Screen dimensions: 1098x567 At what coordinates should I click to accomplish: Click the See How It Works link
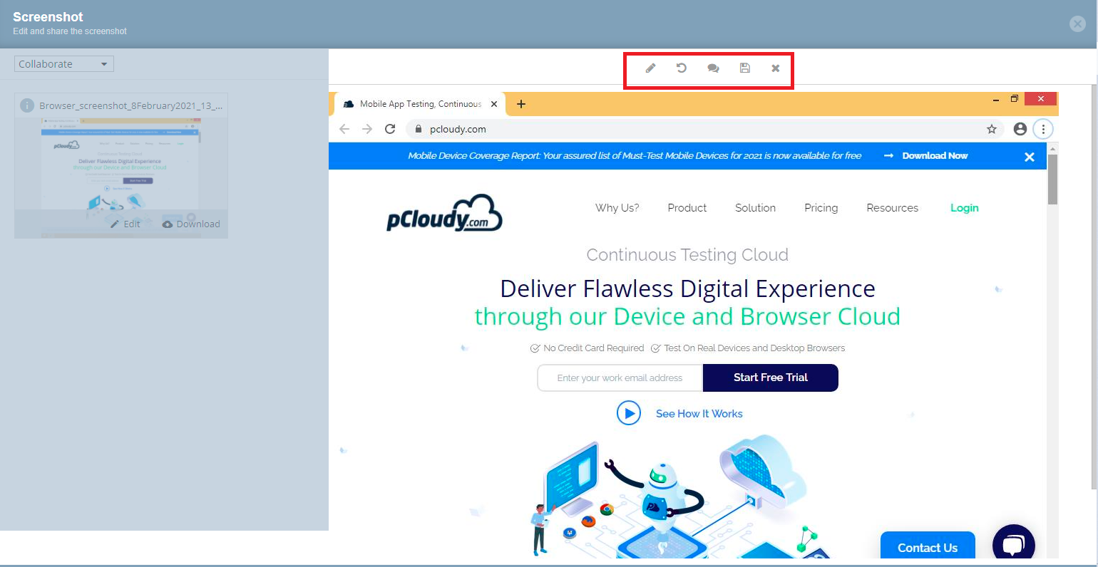(699, 414)
